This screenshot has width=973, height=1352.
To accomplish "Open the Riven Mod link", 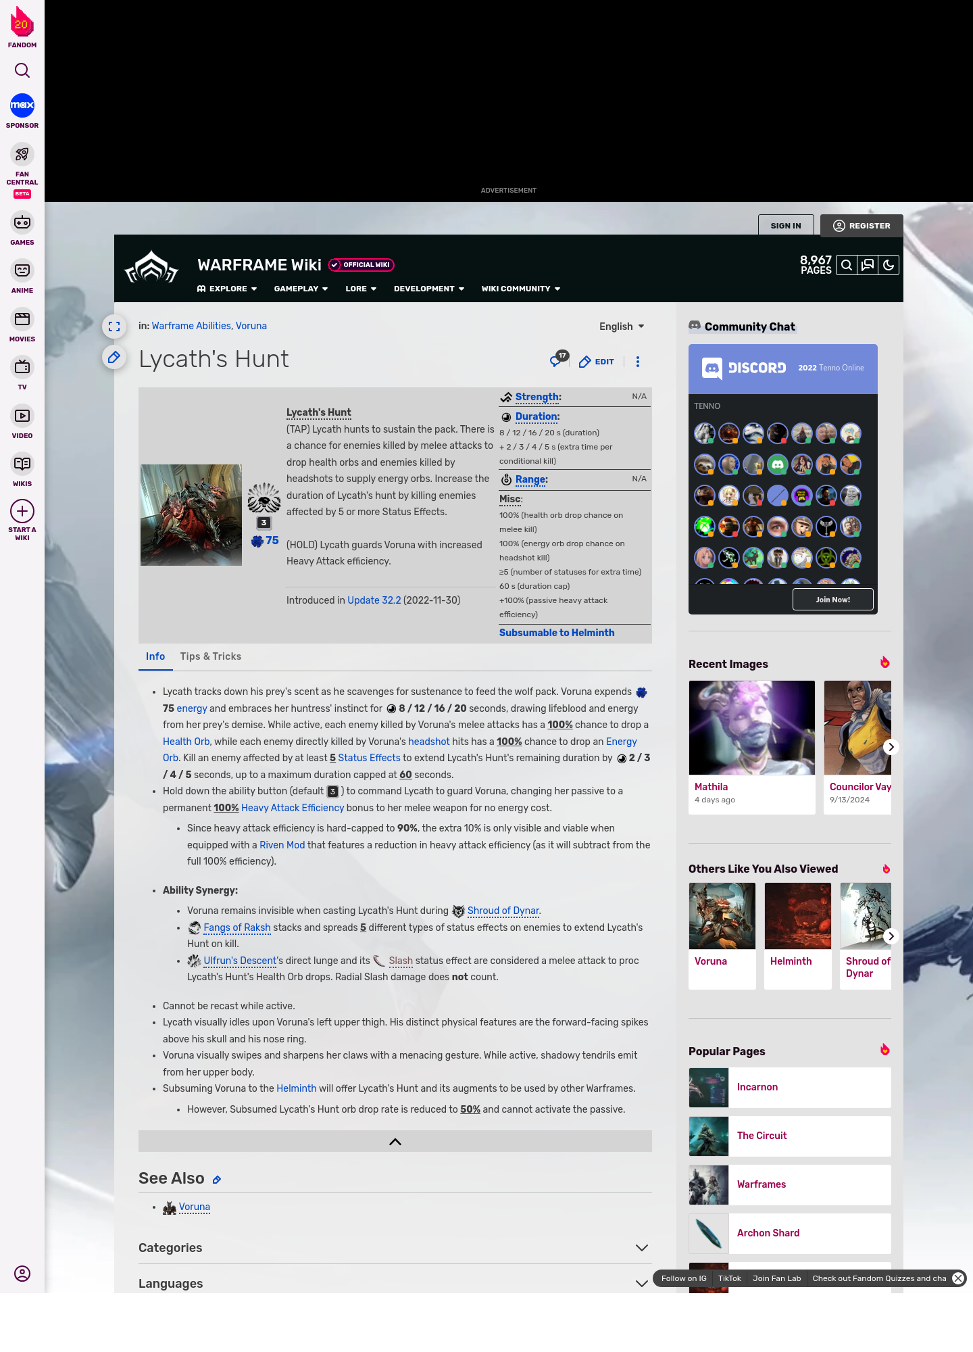I will tap(282, 845).
